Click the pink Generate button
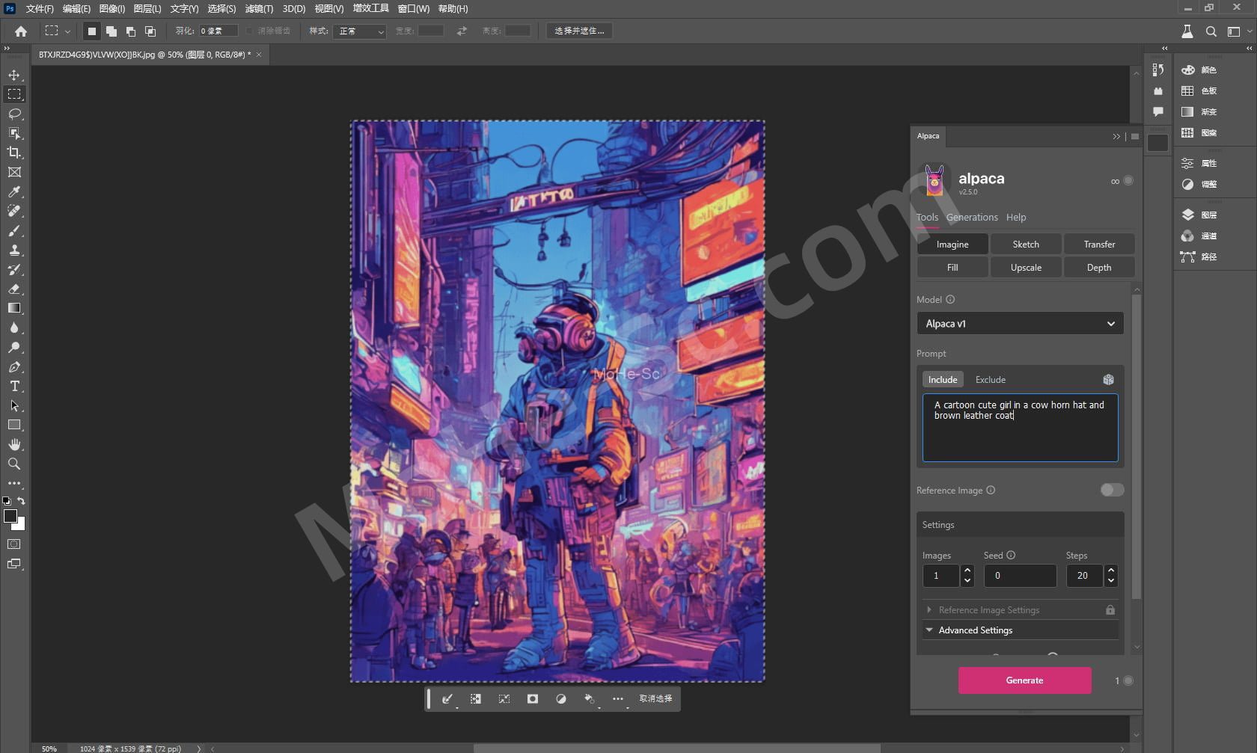The image size is (1257, 753). point(1024,680)
